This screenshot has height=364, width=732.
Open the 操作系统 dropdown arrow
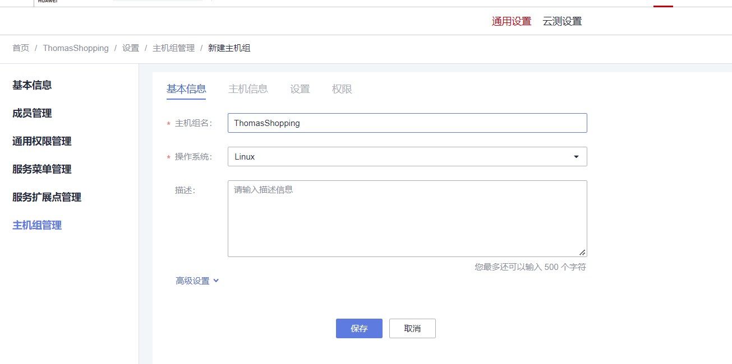[x=576, y=157]
